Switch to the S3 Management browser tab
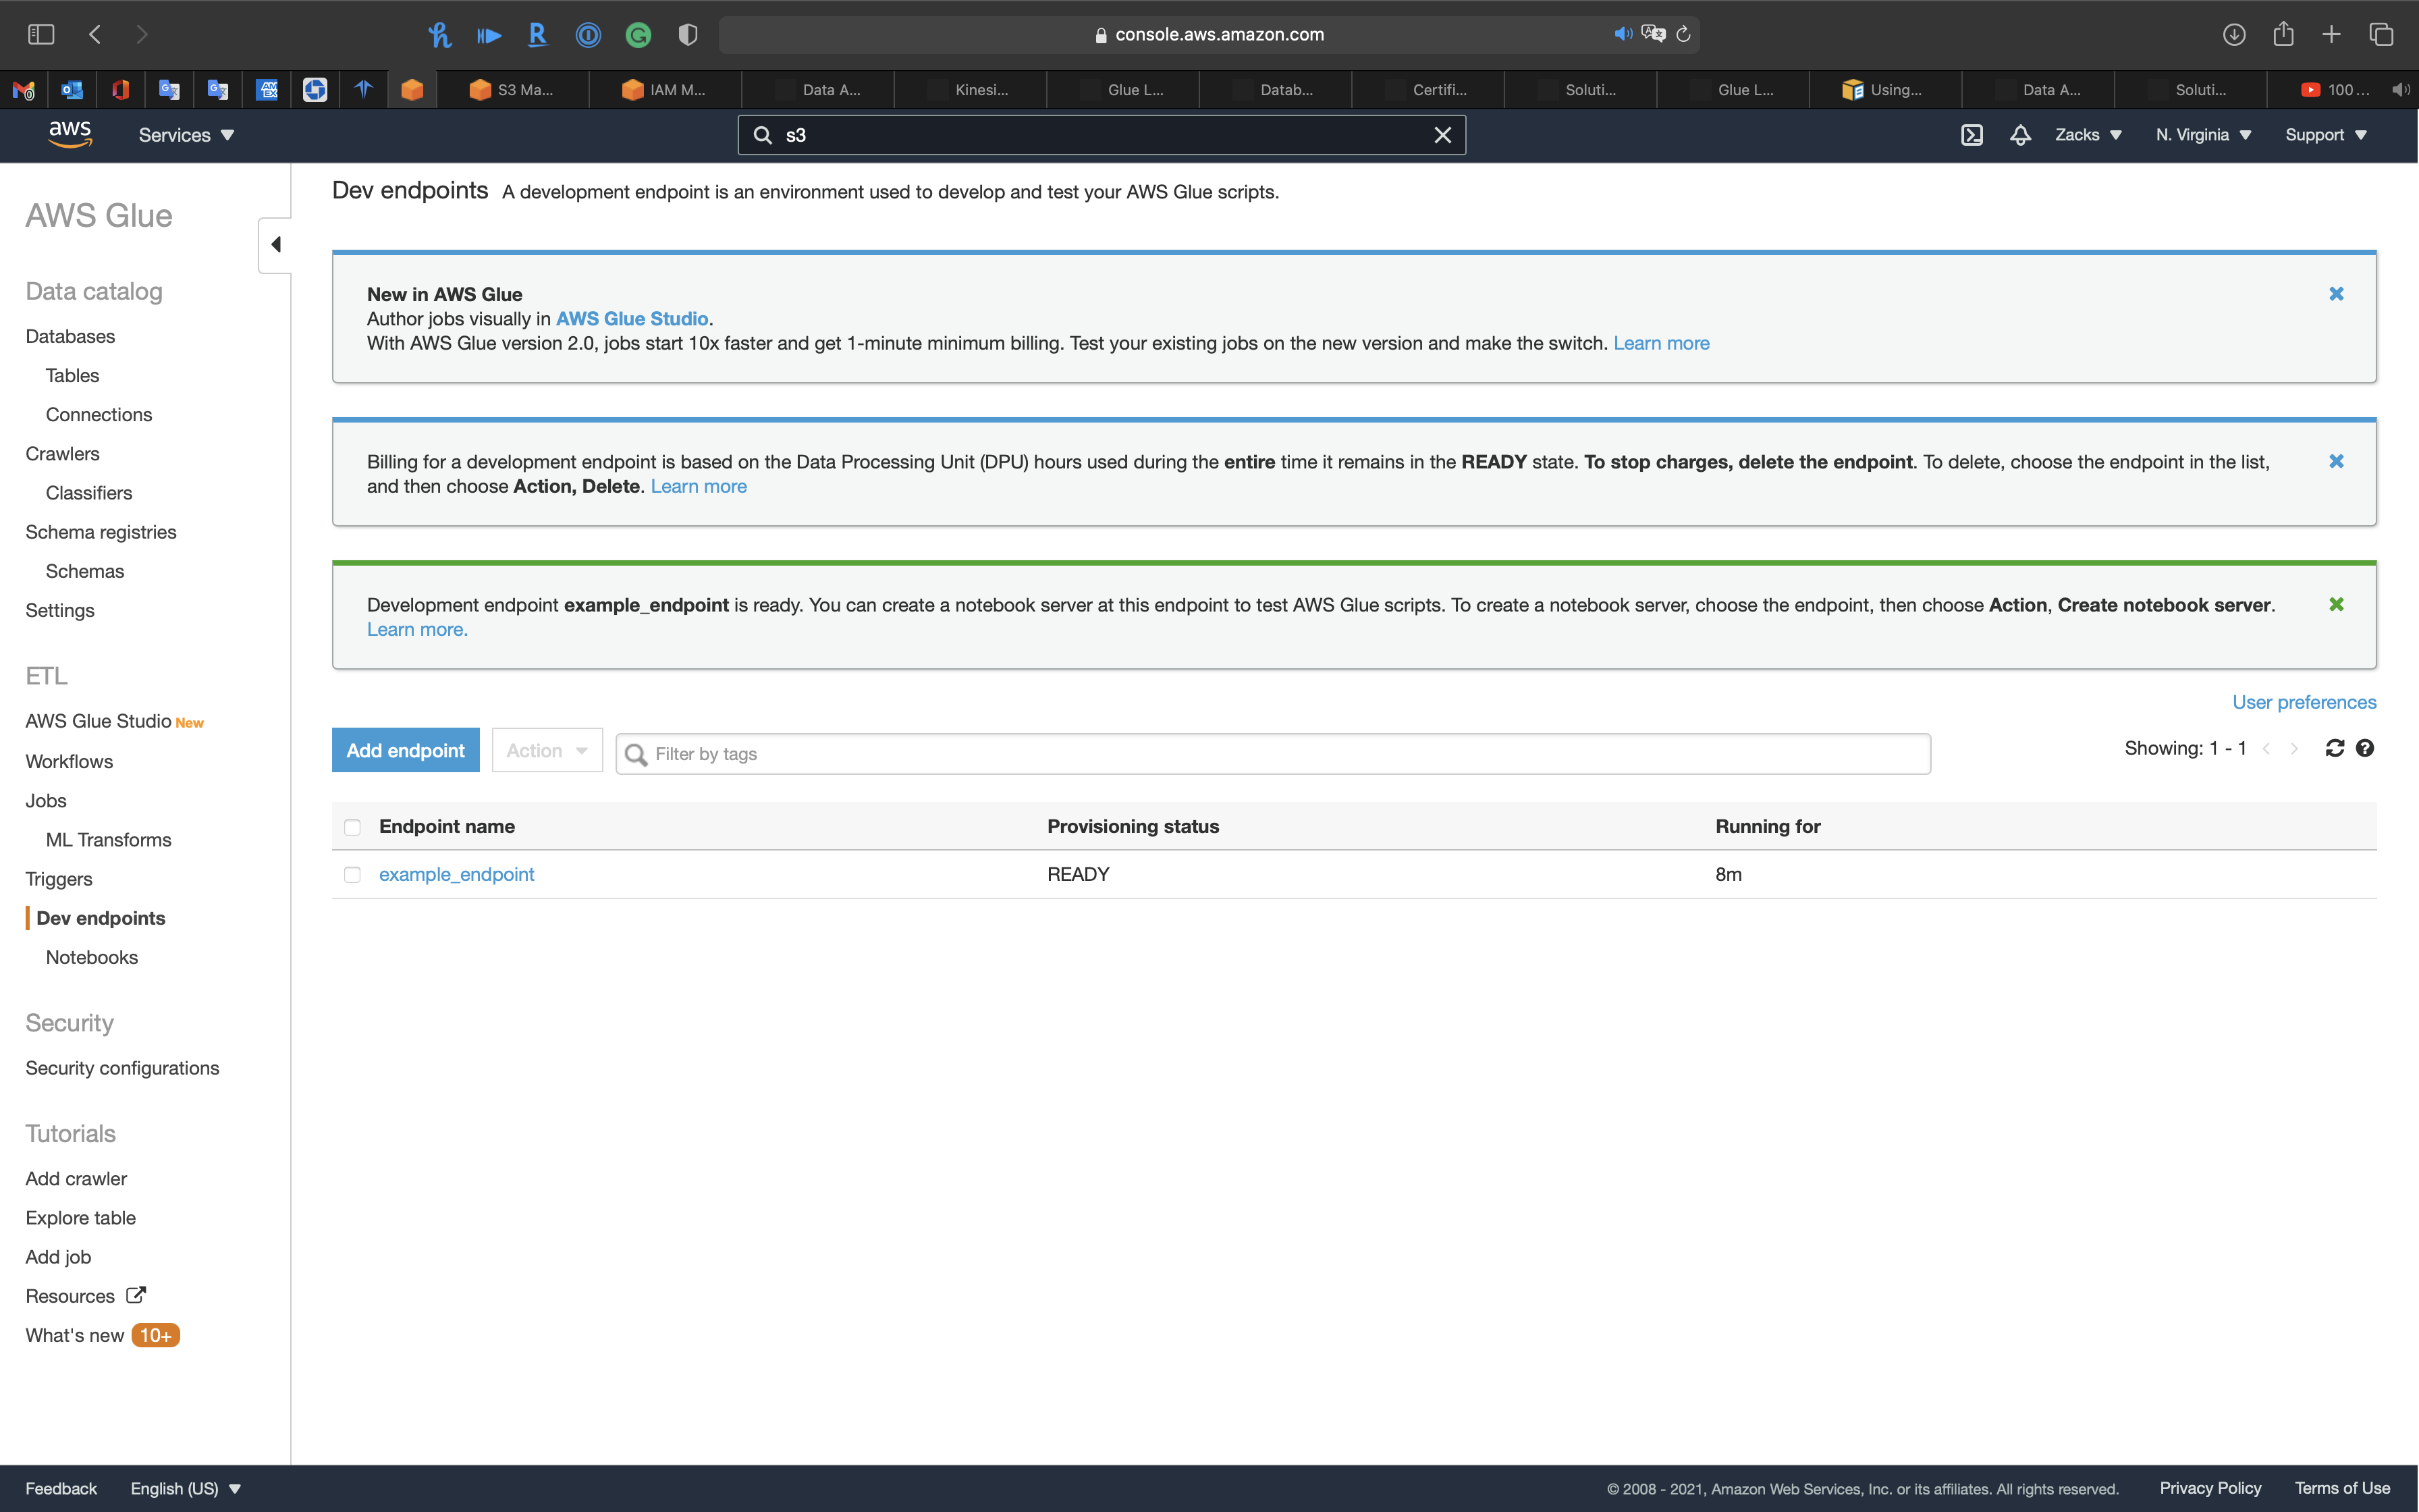 (512, 90)
